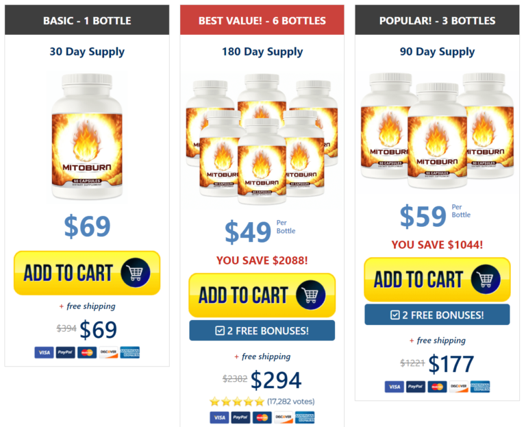Viewport: 526px width, 427px height.
Task: Select the Basic - 1 Bottle header
Action: (87, 20)
